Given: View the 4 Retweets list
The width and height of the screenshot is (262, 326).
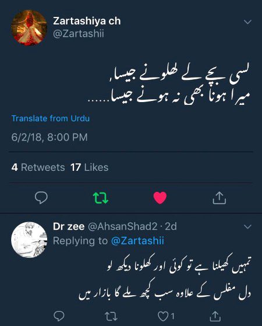Looking at the screenshot, I should pos(38,167).
